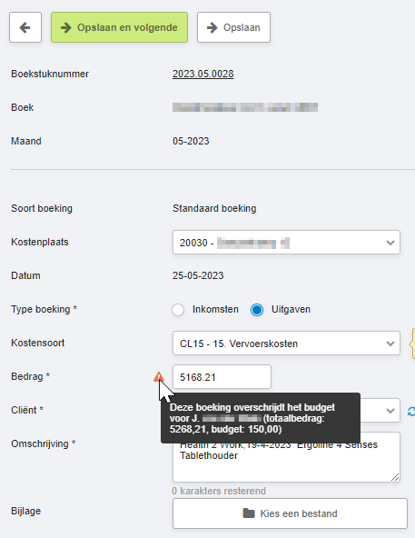Click arrow icon on Opslaan en volgende
The width and height of the screenshot is (415, 538).
click(66, 27)
